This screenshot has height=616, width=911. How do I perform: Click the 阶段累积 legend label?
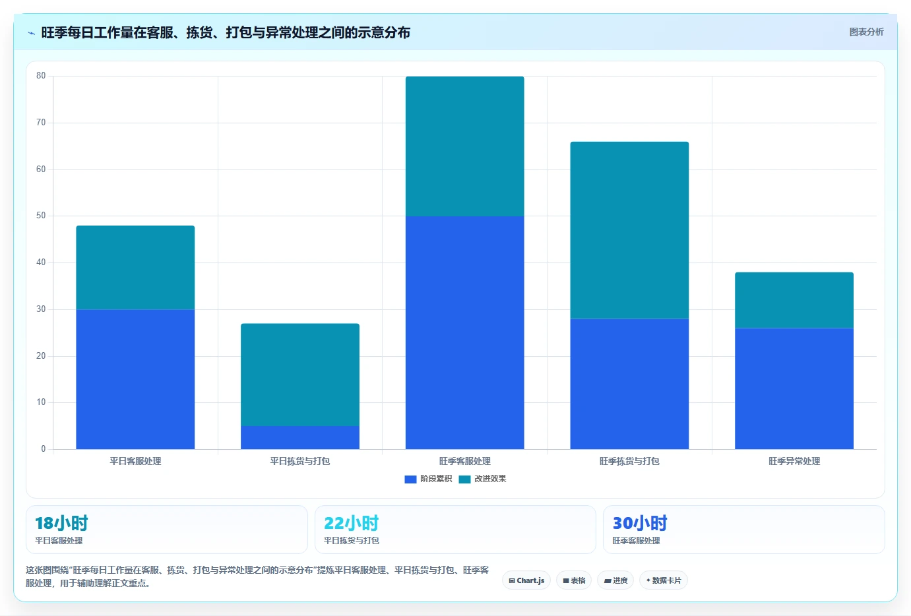(x=436, y=479)
